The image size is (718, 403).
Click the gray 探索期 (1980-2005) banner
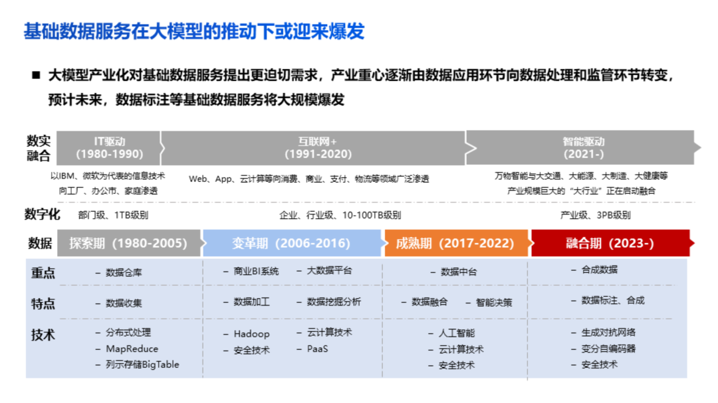coord(129,243)
